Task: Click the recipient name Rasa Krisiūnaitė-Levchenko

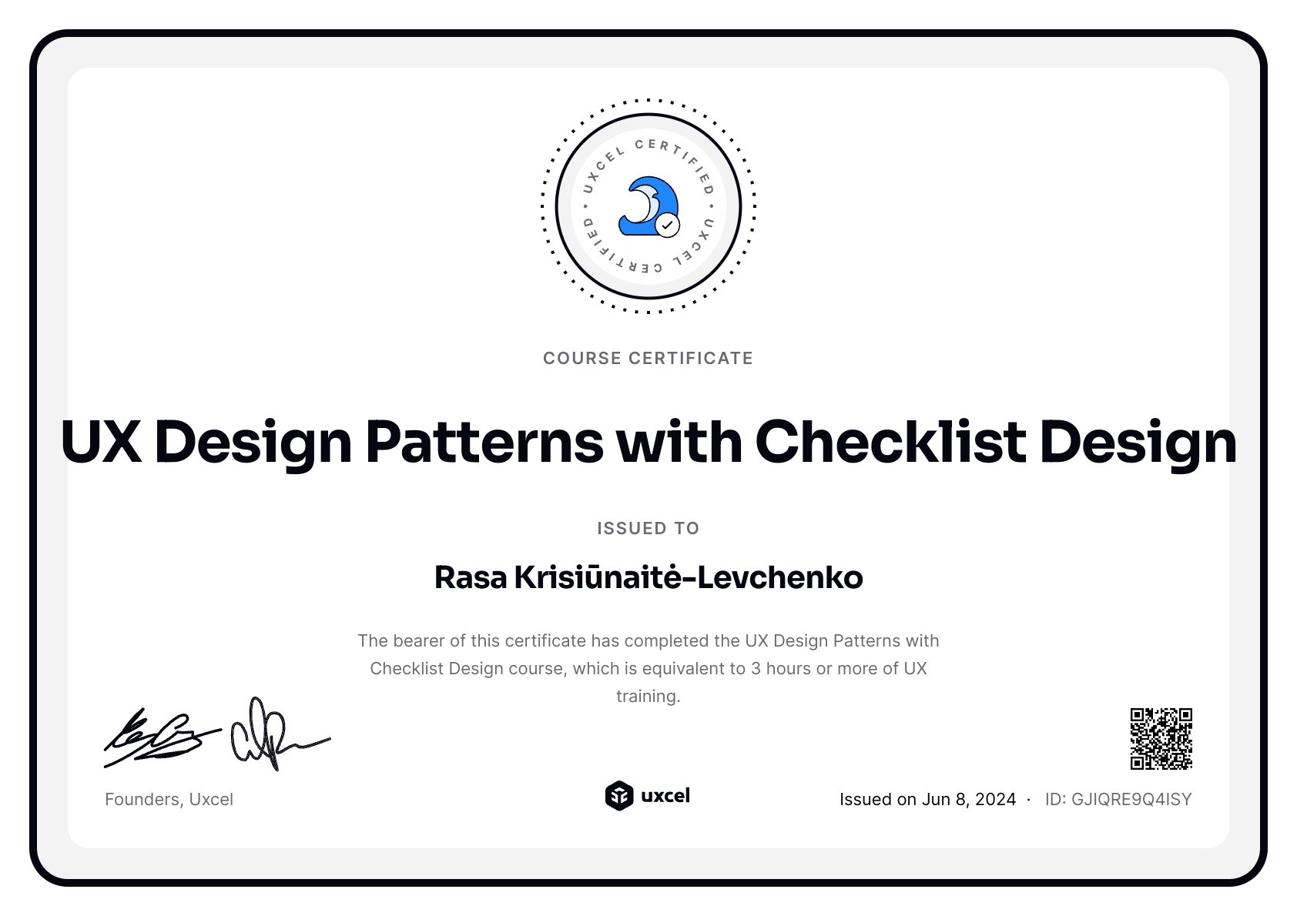Action: click(648, 577)
